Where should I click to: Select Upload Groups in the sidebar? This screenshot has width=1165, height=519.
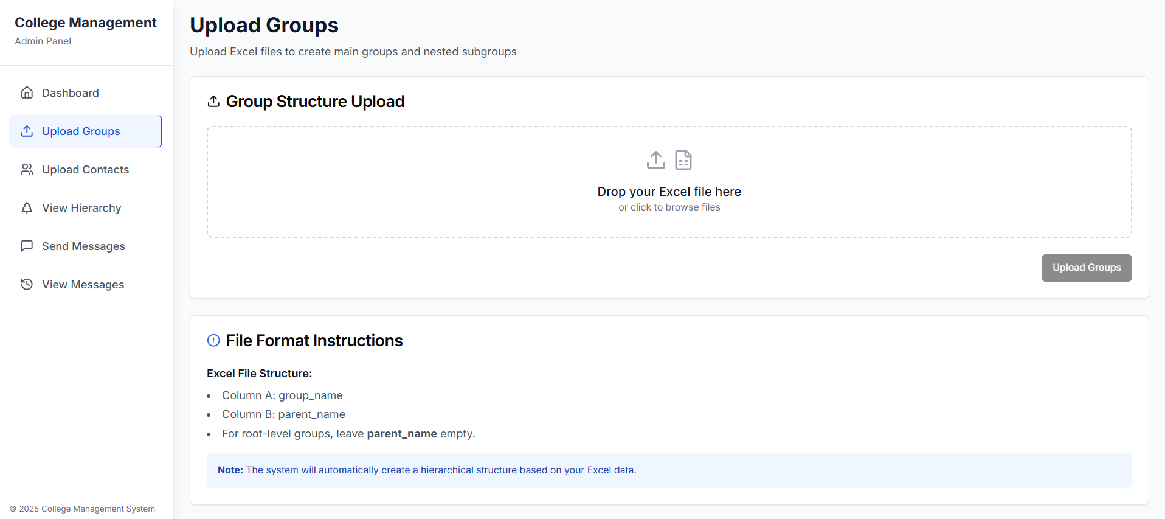click(x=86, y=131)
